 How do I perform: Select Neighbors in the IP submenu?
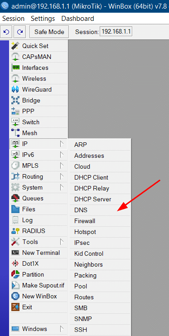pyautogui.click(x=100, y=265)
